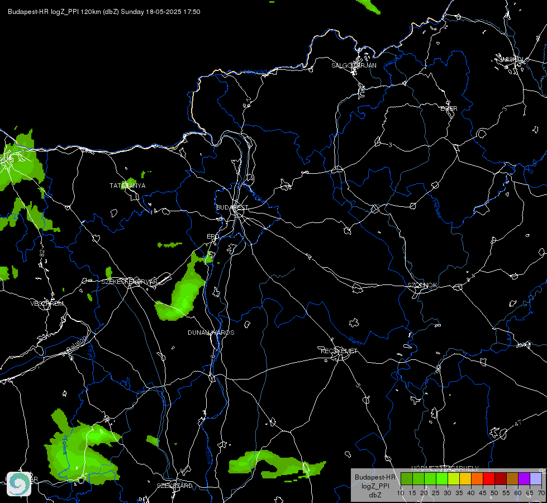Screen dimensions: 547x503
Task: Click the 55 value on legend scale
Action: [506, 493]
